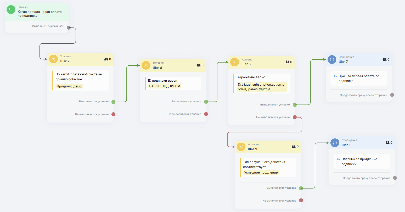Click the users counter icon on Шаг 8

[x=199, y=65]
